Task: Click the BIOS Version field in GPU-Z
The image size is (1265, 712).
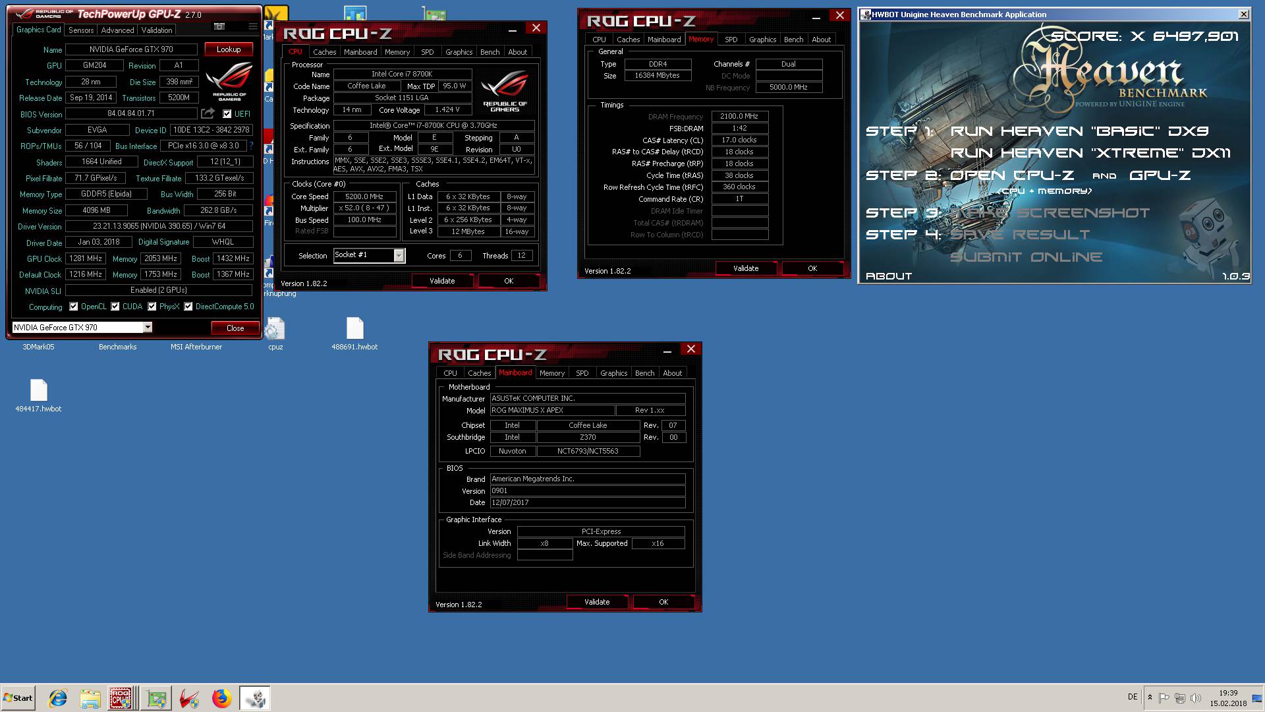Action: click(x=131, y=113)
